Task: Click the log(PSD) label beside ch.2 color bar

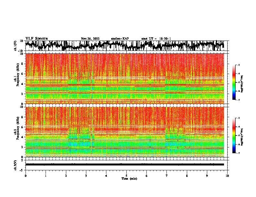Action: point(242,137)
